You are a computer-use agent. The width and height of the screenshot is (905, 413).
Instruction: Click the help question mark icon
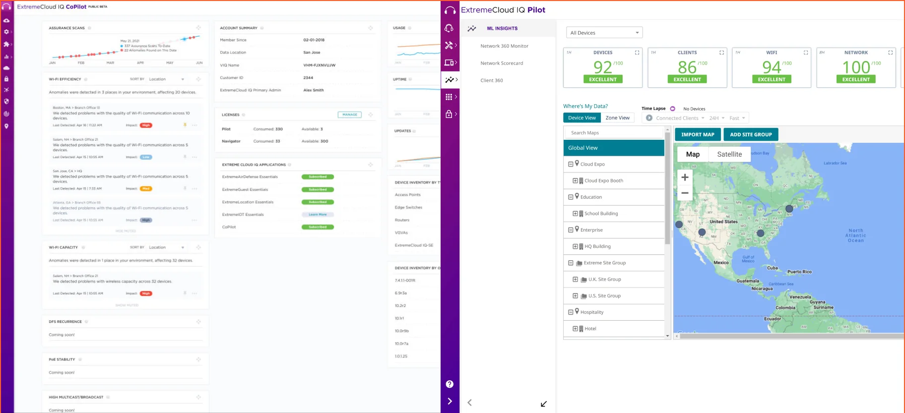pyautogui.click(x=450, y=384)
